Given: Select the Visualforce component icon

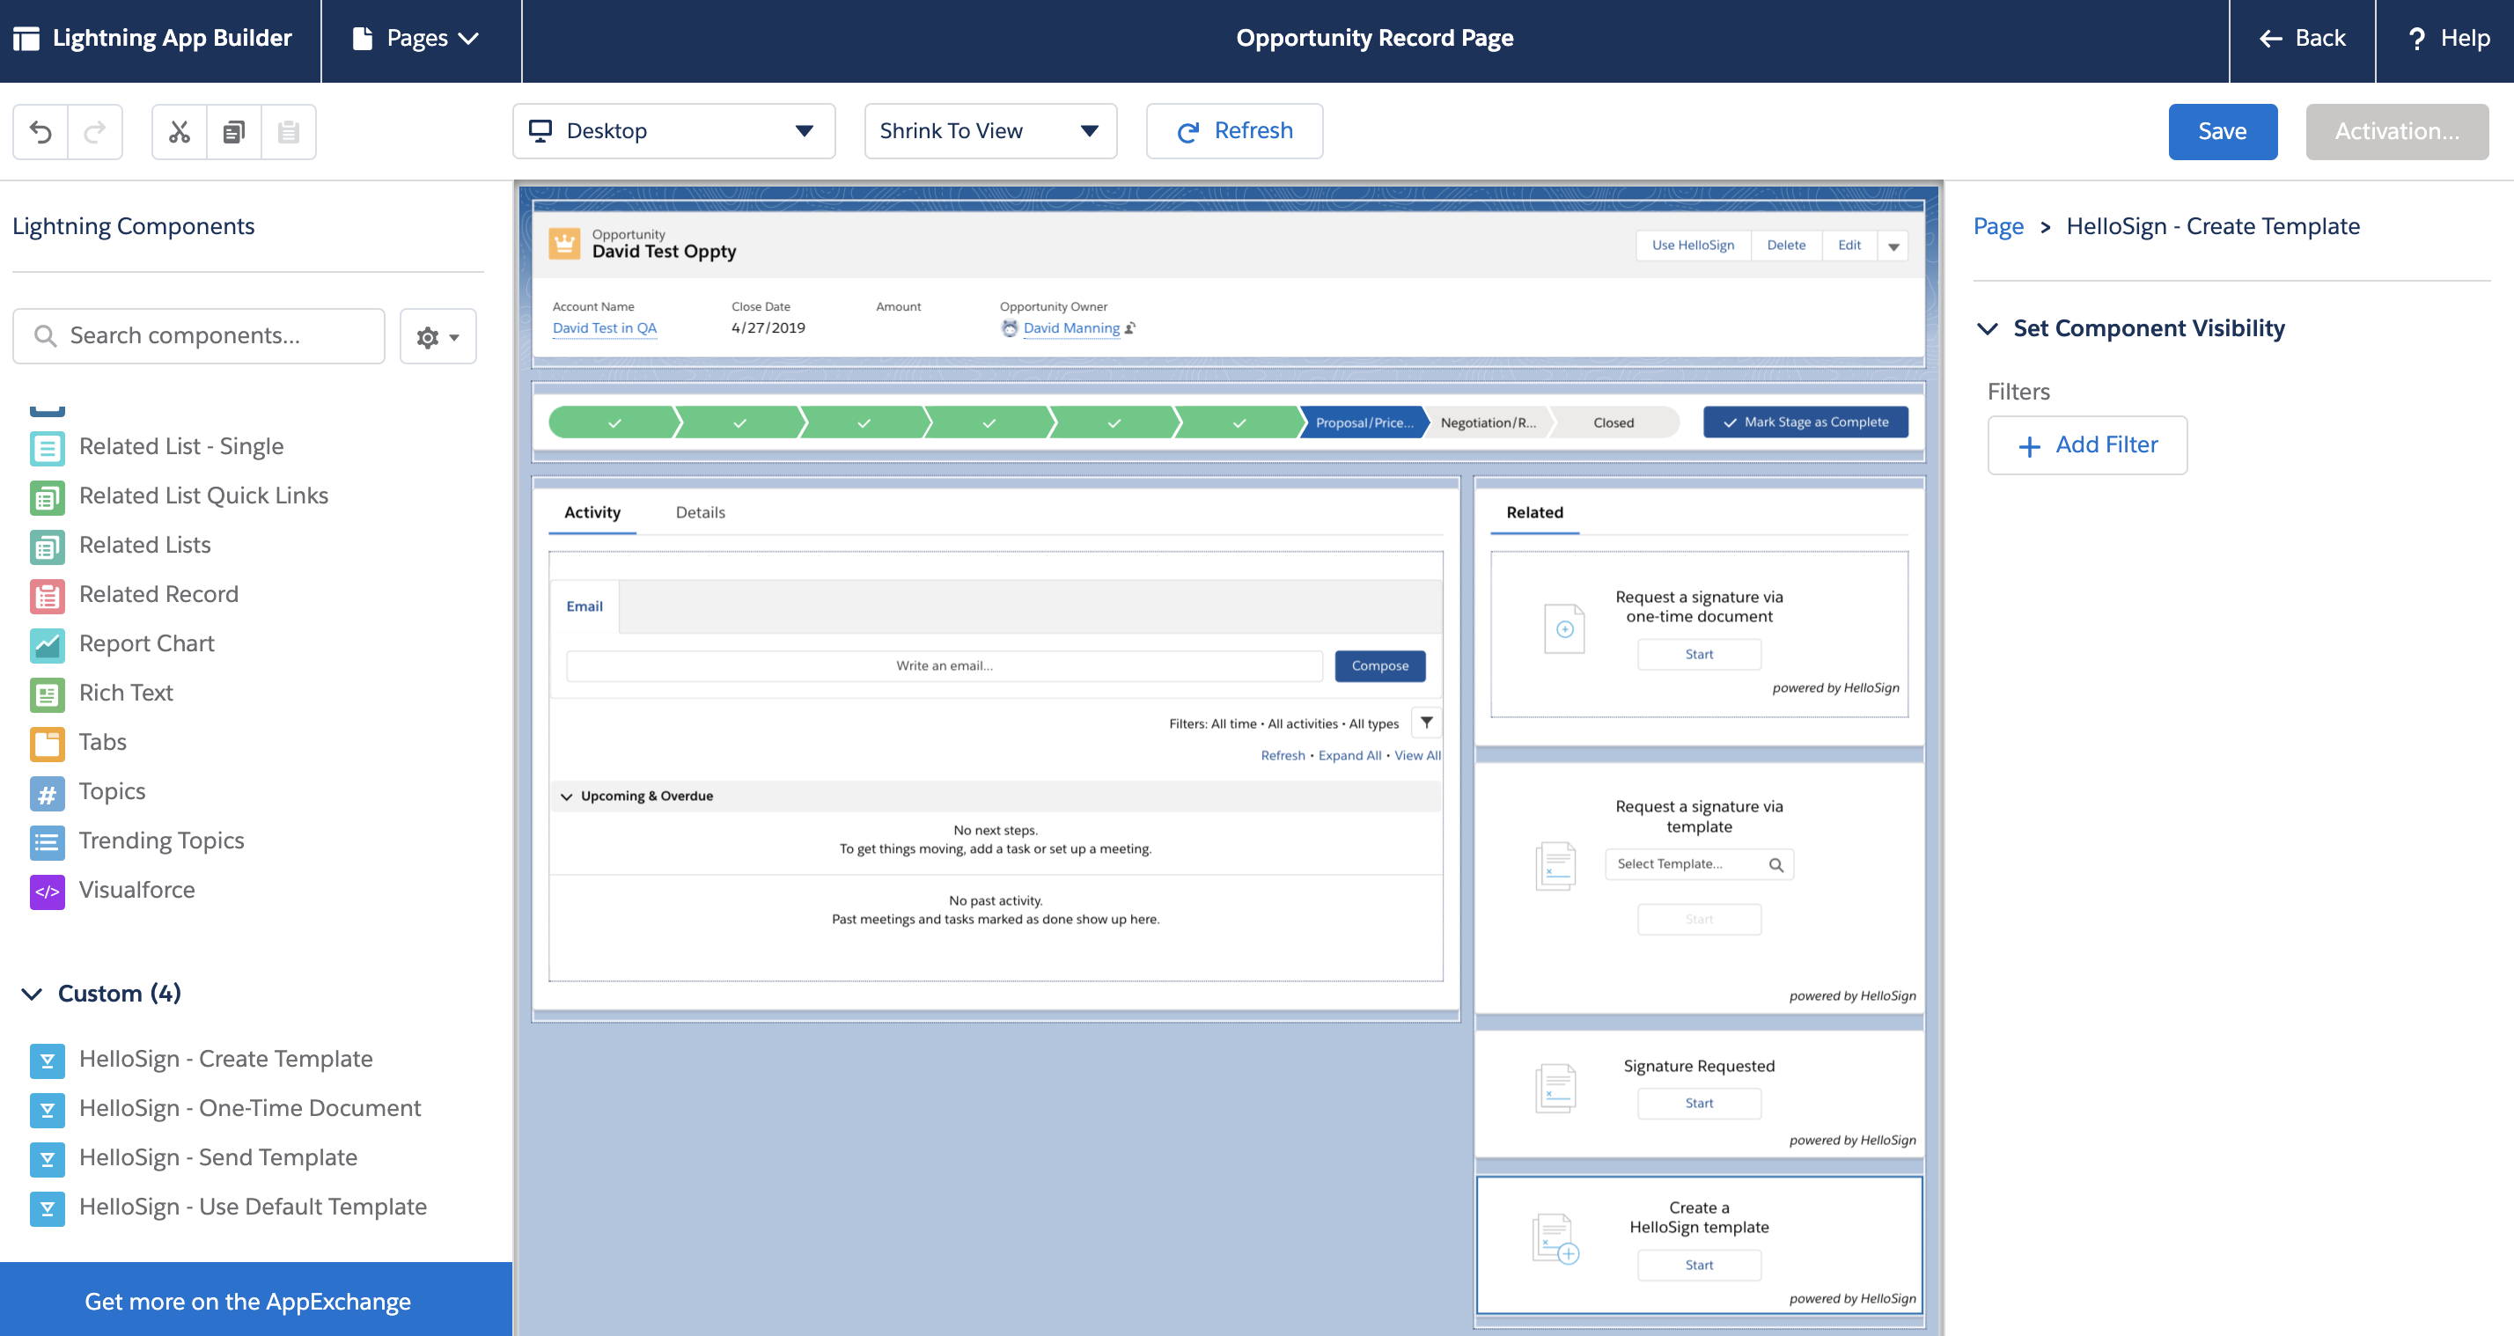Looking at the screenshot, I should tap(47, 890).
